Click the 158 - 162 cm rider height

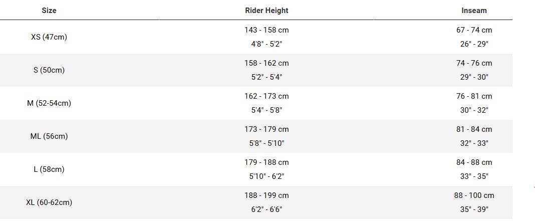[266, 63]
